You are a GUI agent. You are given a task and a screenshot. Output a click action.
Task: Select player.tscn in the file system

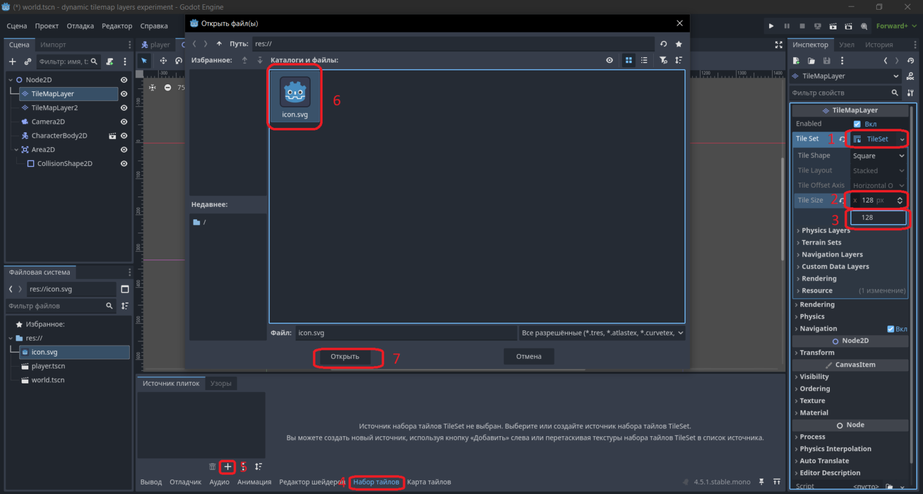click(x=48, y=366)
